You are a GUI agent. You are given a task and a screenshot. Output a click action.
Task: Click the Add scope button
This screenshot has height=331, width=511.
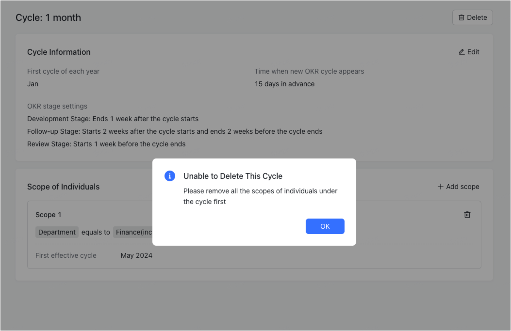pos(458,186)
